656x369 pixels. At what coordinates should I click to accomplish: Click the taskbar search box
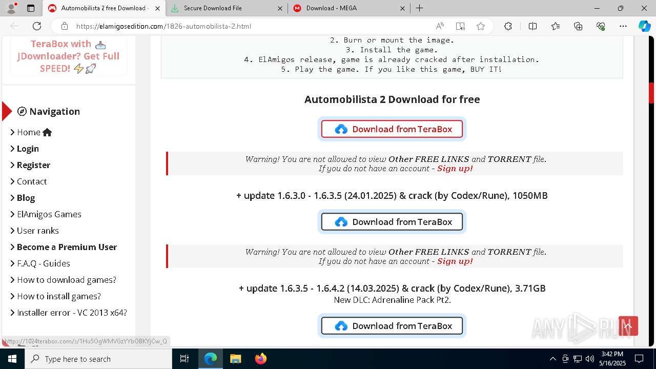pyautogui.click(x=98, y=359)
